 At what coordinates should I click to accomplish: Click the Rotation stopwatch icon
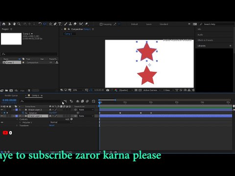[x=23, y=113]
